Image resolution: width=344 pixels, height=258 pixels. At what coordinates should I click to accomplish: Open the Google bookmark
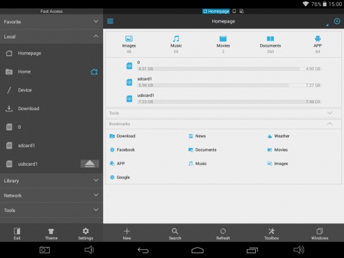click(x=120, y=178)
